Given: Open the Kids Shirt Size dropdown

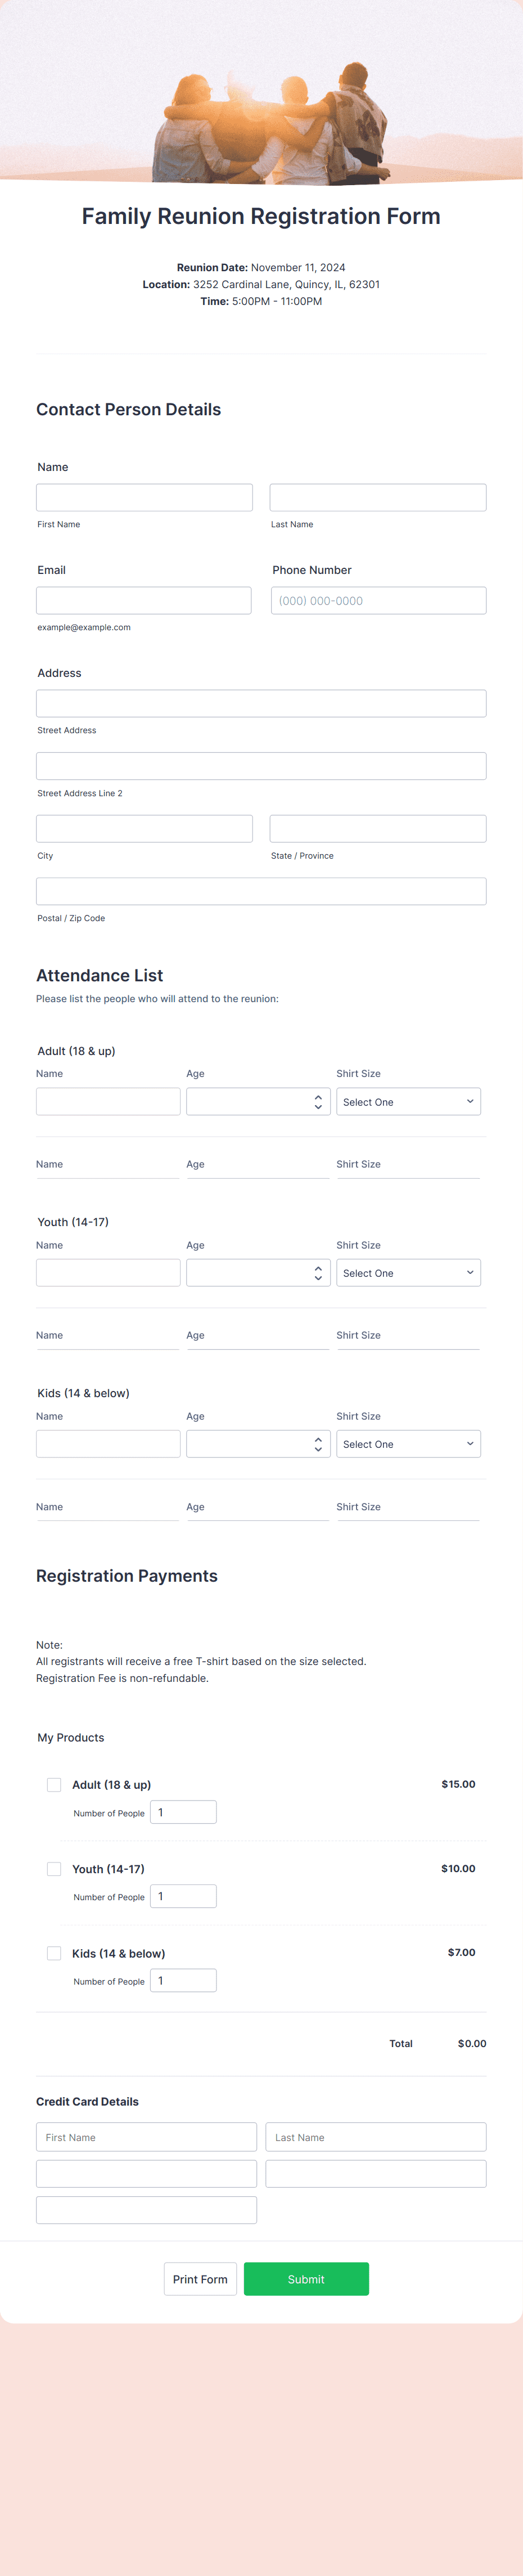Looking at the screenshot, I should [408, 1444].
